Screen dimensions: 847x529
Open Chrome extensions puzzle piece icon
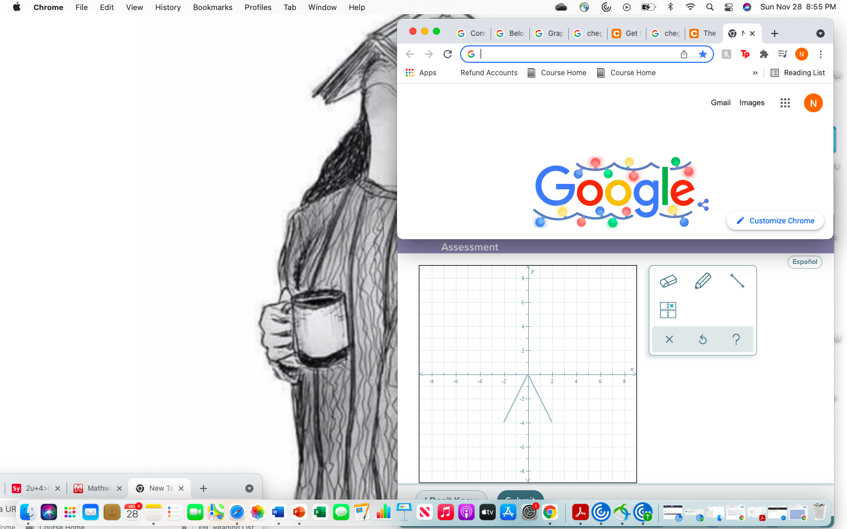(763, 53)
